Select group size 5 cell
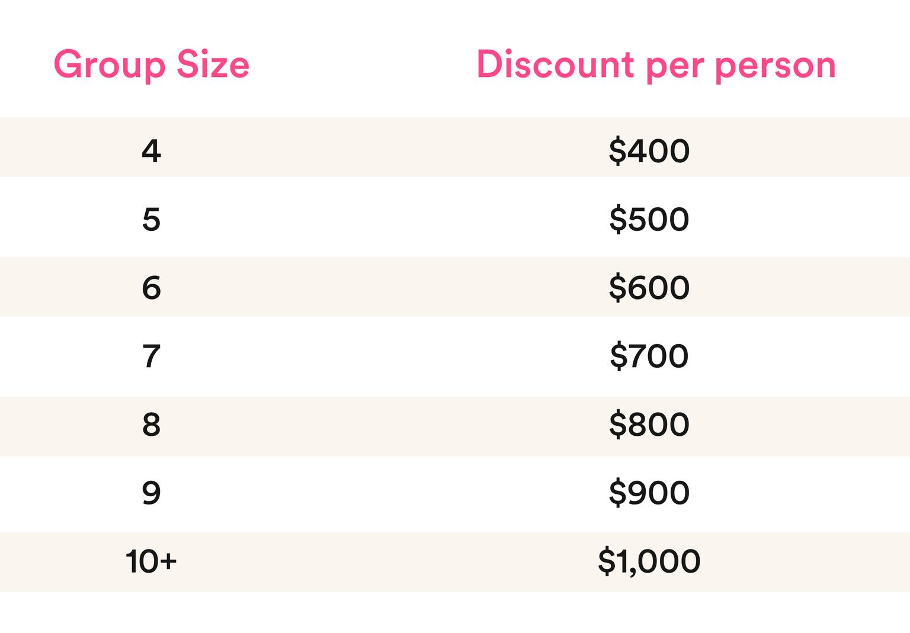The height and width of the screenshot is (633, 910). (x=151, y=219)
